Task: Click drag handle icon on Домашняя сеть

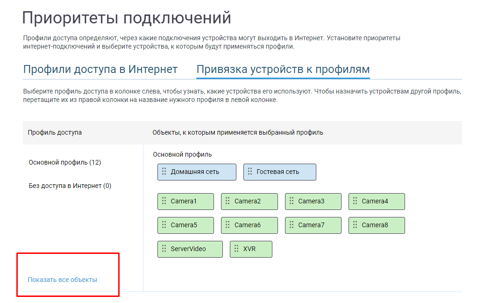Action: point(164,172)
